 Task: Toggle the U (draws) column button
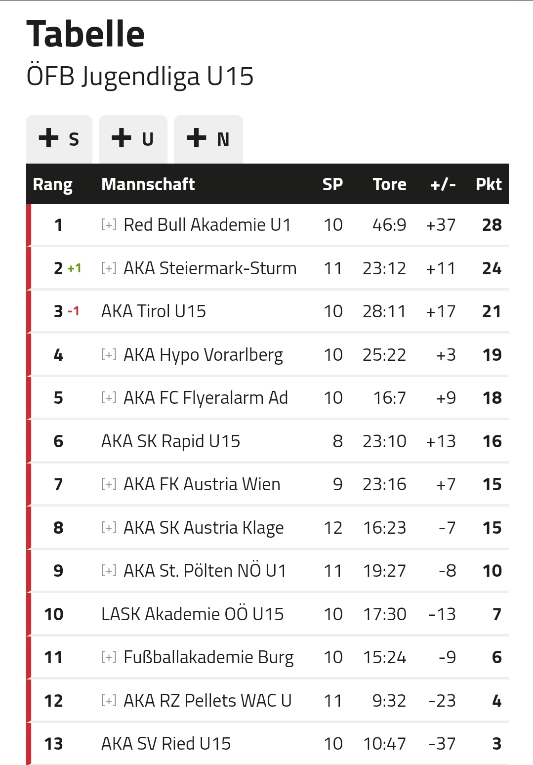(x=133, y=139)
